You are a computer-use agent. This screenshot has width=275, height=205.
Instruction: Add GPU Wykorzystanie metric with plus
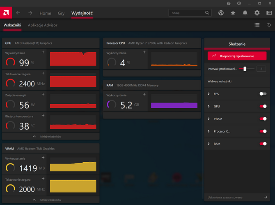tap(43, 52)
